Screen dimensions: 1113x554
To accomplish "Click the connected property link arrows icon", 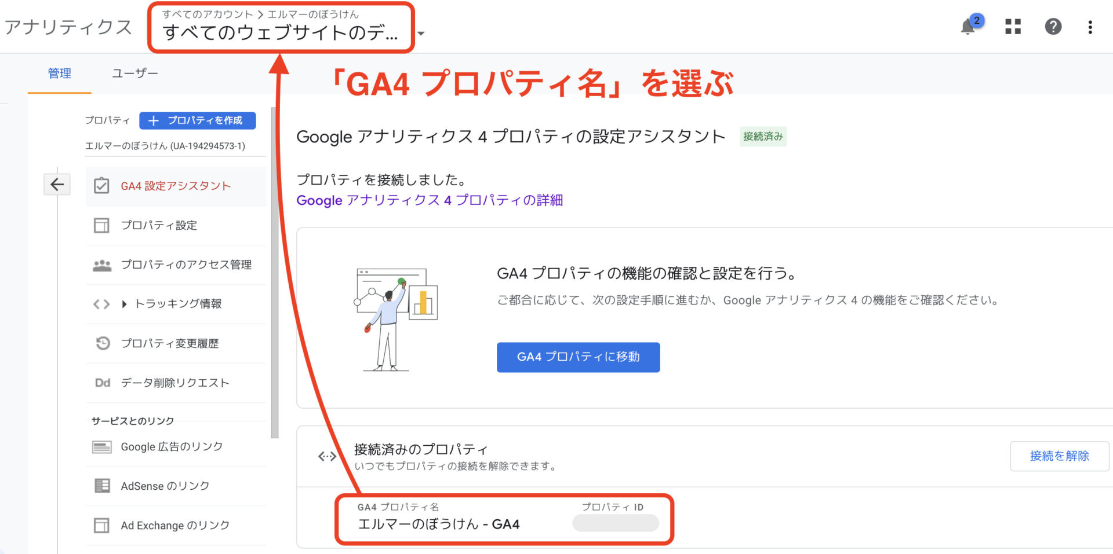I will pyautogui.click(x=327, y=456).
